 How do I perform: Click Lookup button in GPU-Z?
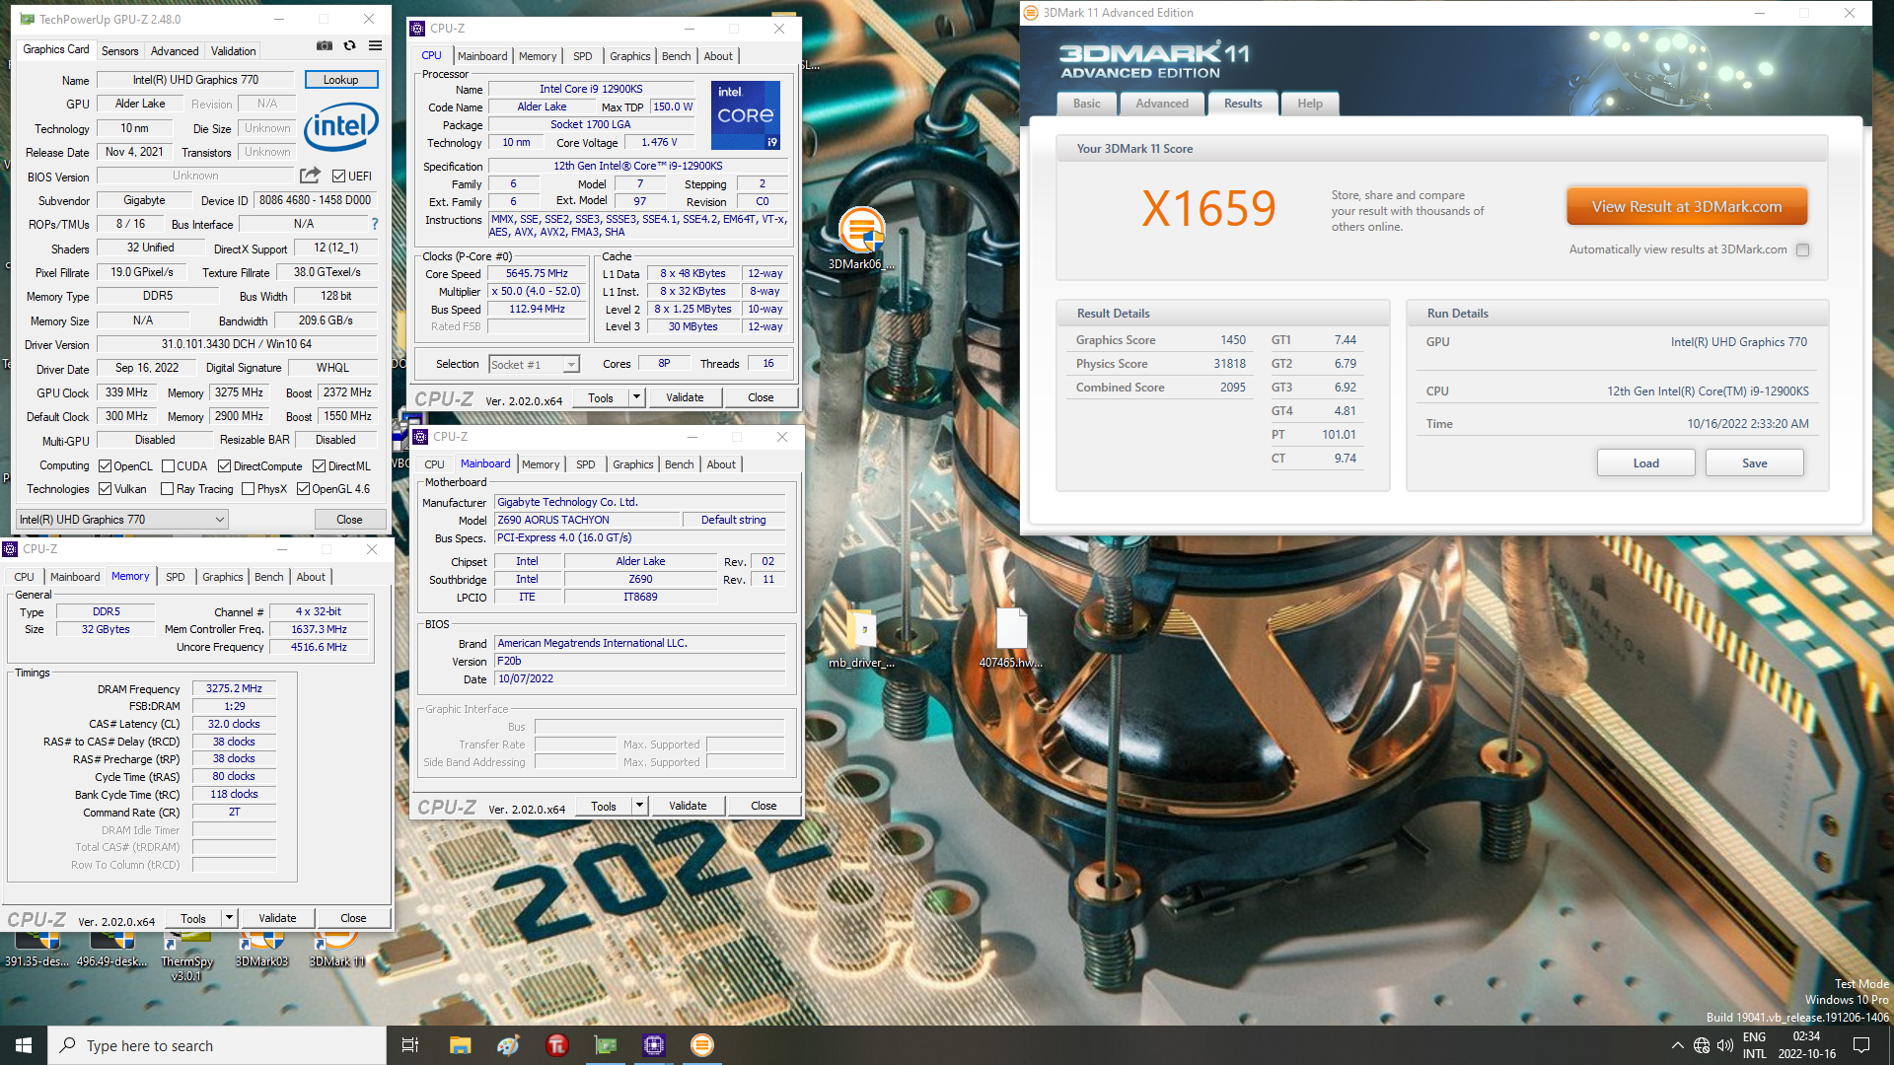coord(340,80)
